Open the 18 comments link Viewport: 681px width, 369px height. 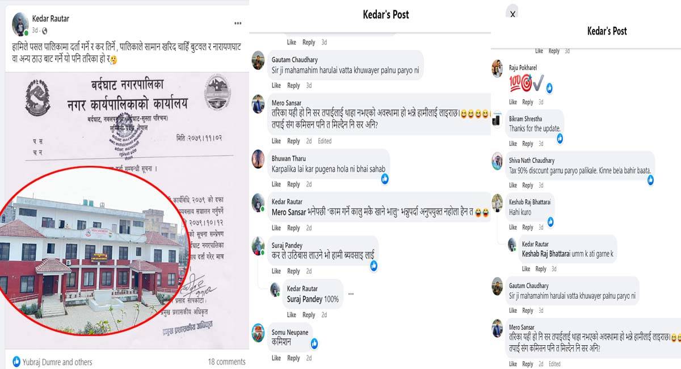tap(226, 362)
